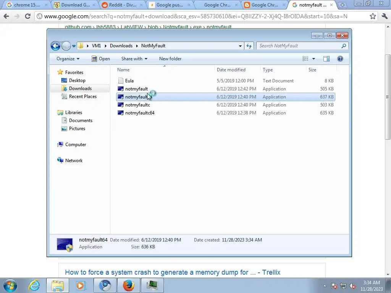This screenshot has width=391, height=293.
Task: Open recent locations dropdown next to Explorer arrows
Action: pyautogui.click(x=74, y=46)
